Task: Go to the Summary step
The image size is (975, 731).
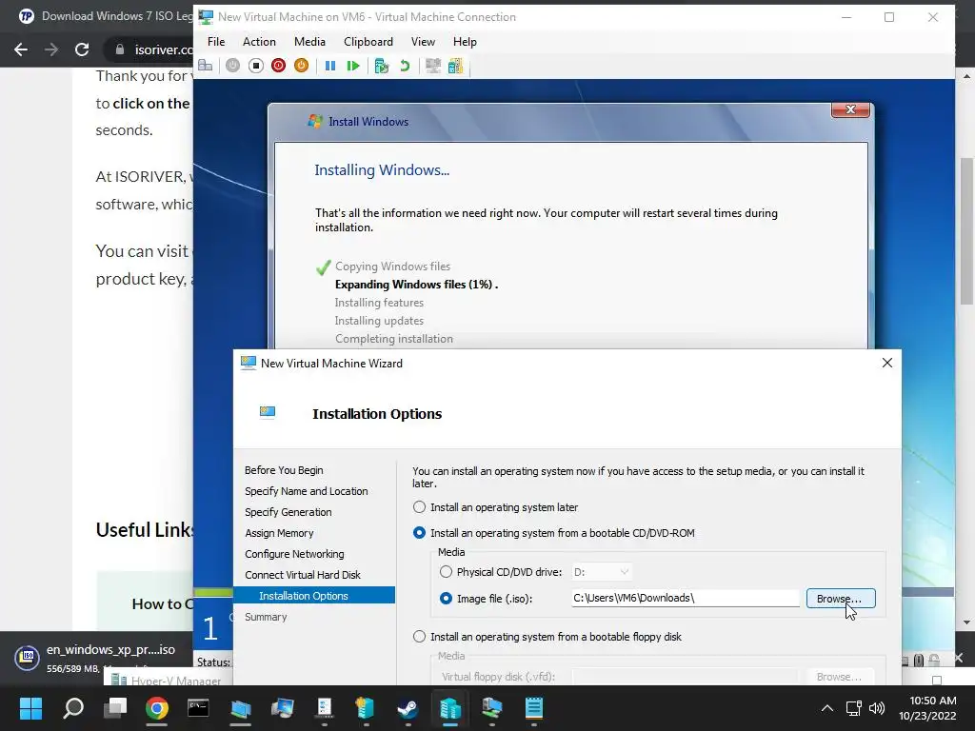Action: [267, 617]
